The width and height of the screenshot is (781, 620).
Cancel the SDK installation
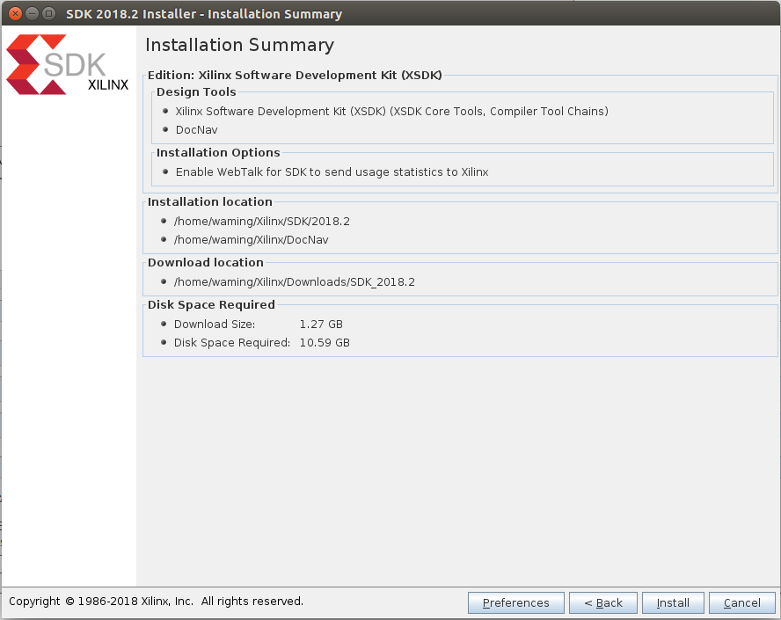pos(741,602)
